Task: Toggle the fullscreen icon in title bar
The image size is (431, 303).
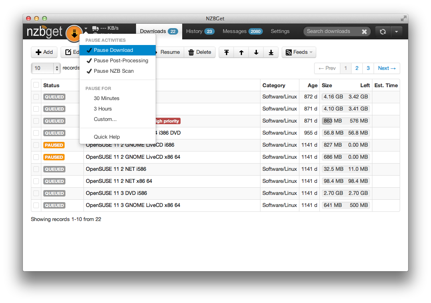Action: tap(403, 18)
